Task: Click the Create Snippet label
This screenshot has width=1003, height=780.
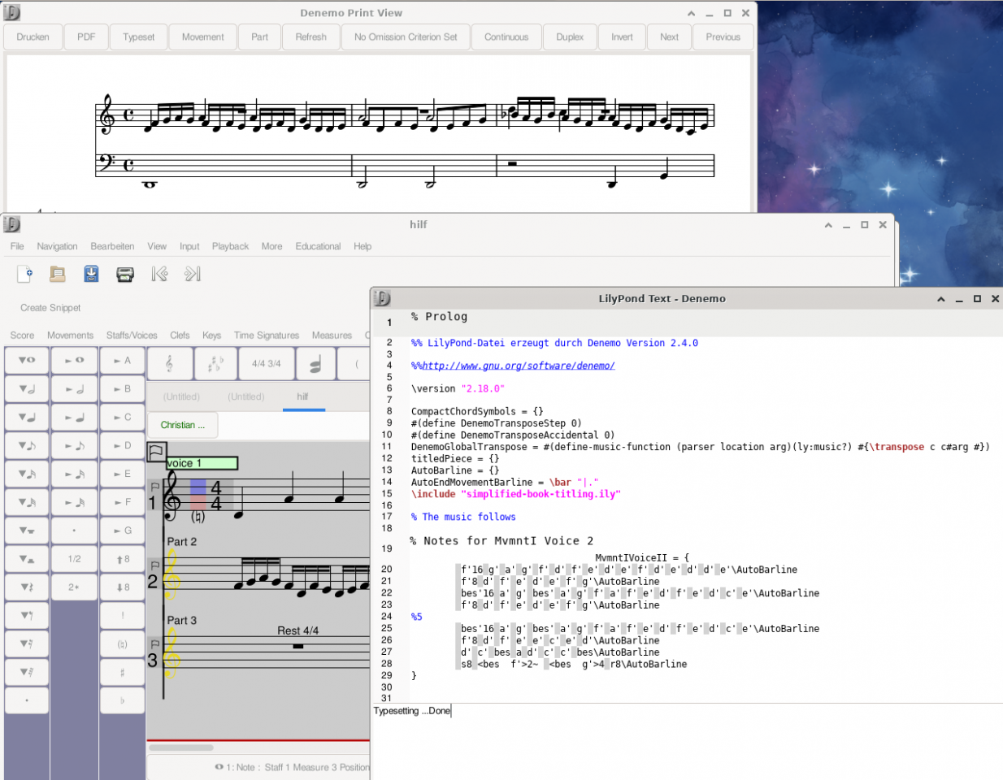Action: pyautogui.click(x=50, y=308)
